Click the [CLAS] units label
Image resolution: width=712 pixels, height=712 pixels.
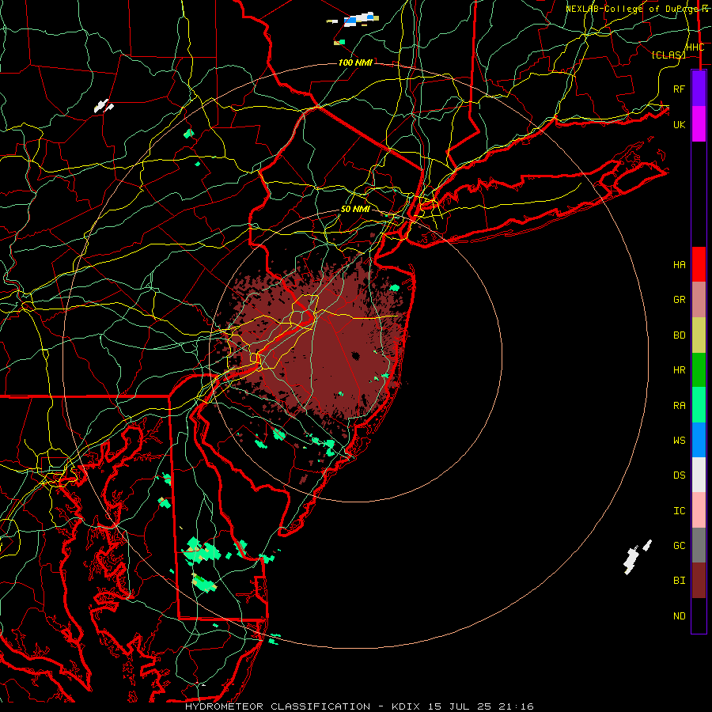tap(668, 55)
